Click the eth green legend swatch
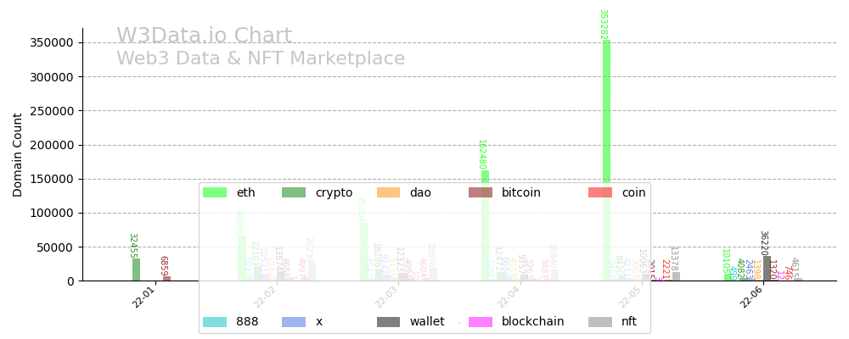 [x=215, y=192]
